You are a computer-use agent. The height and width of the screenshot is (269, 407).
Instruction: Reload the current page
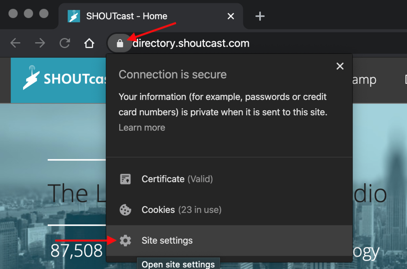click(65, 43)
